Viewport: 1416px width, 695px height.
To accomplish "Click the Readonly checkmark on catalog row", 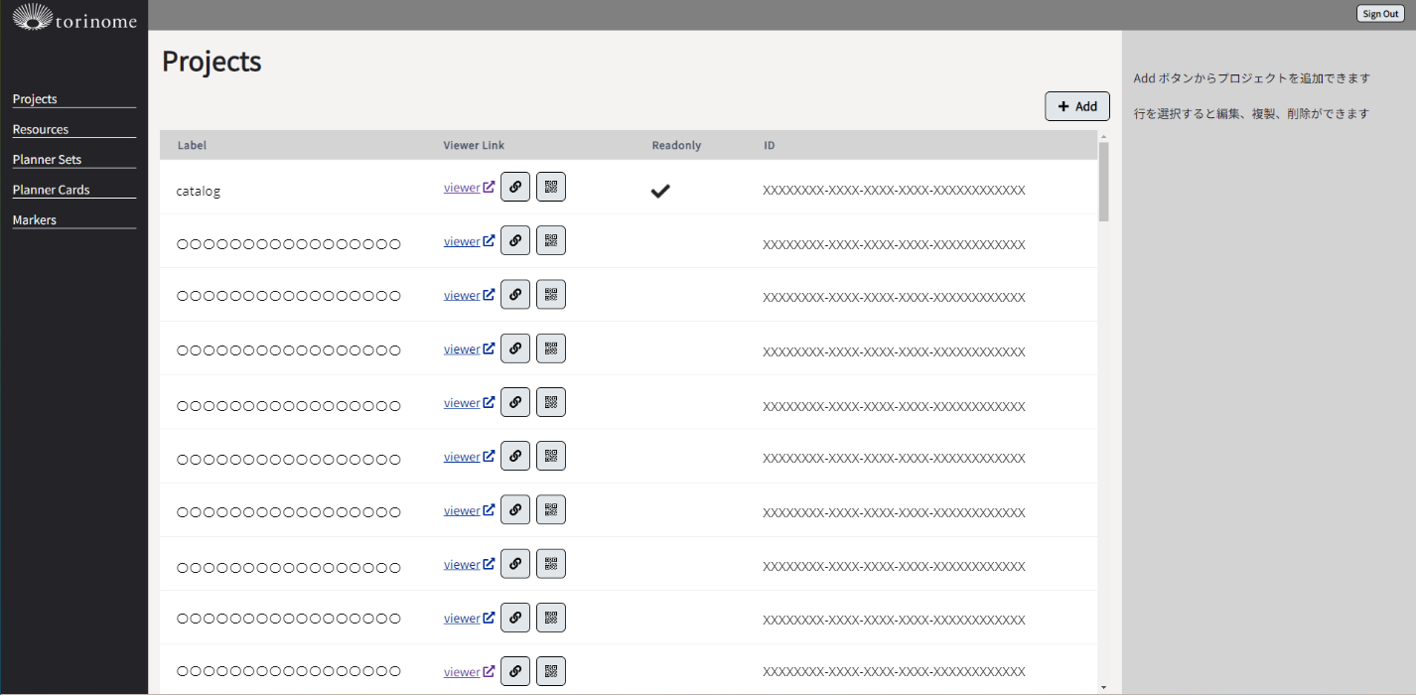I will point(660,191).
